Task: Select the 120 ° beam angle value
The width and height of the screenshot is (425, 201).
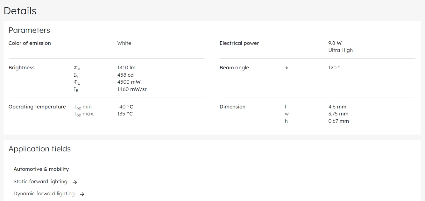Action: (x=334, y=68)
